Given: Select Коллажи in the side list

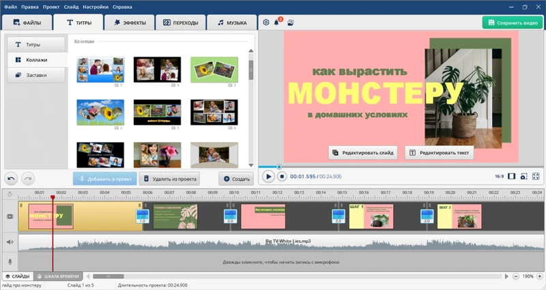Looking at the screenshot, I should coord(36,60).
